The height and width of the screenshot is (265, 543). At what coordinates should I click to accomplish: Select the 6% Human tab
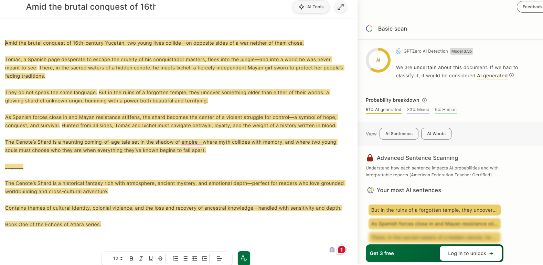pyautogui.click(x=446, y=110)
